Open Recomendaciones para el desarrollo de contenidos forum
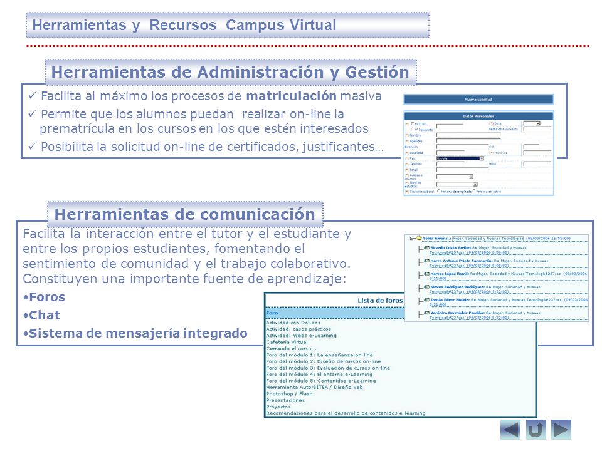Image resolution: width=602 pixels, height=451 pixels. [346, 413]
